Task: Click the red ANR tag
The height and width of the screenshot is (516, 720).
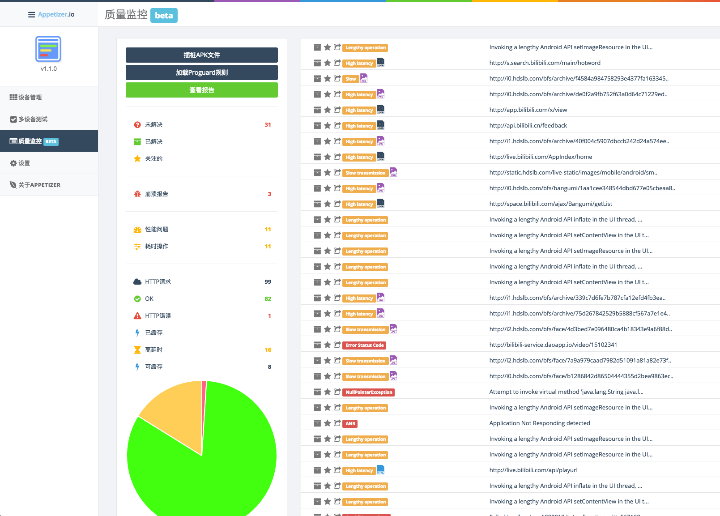Action: point(350,423)
